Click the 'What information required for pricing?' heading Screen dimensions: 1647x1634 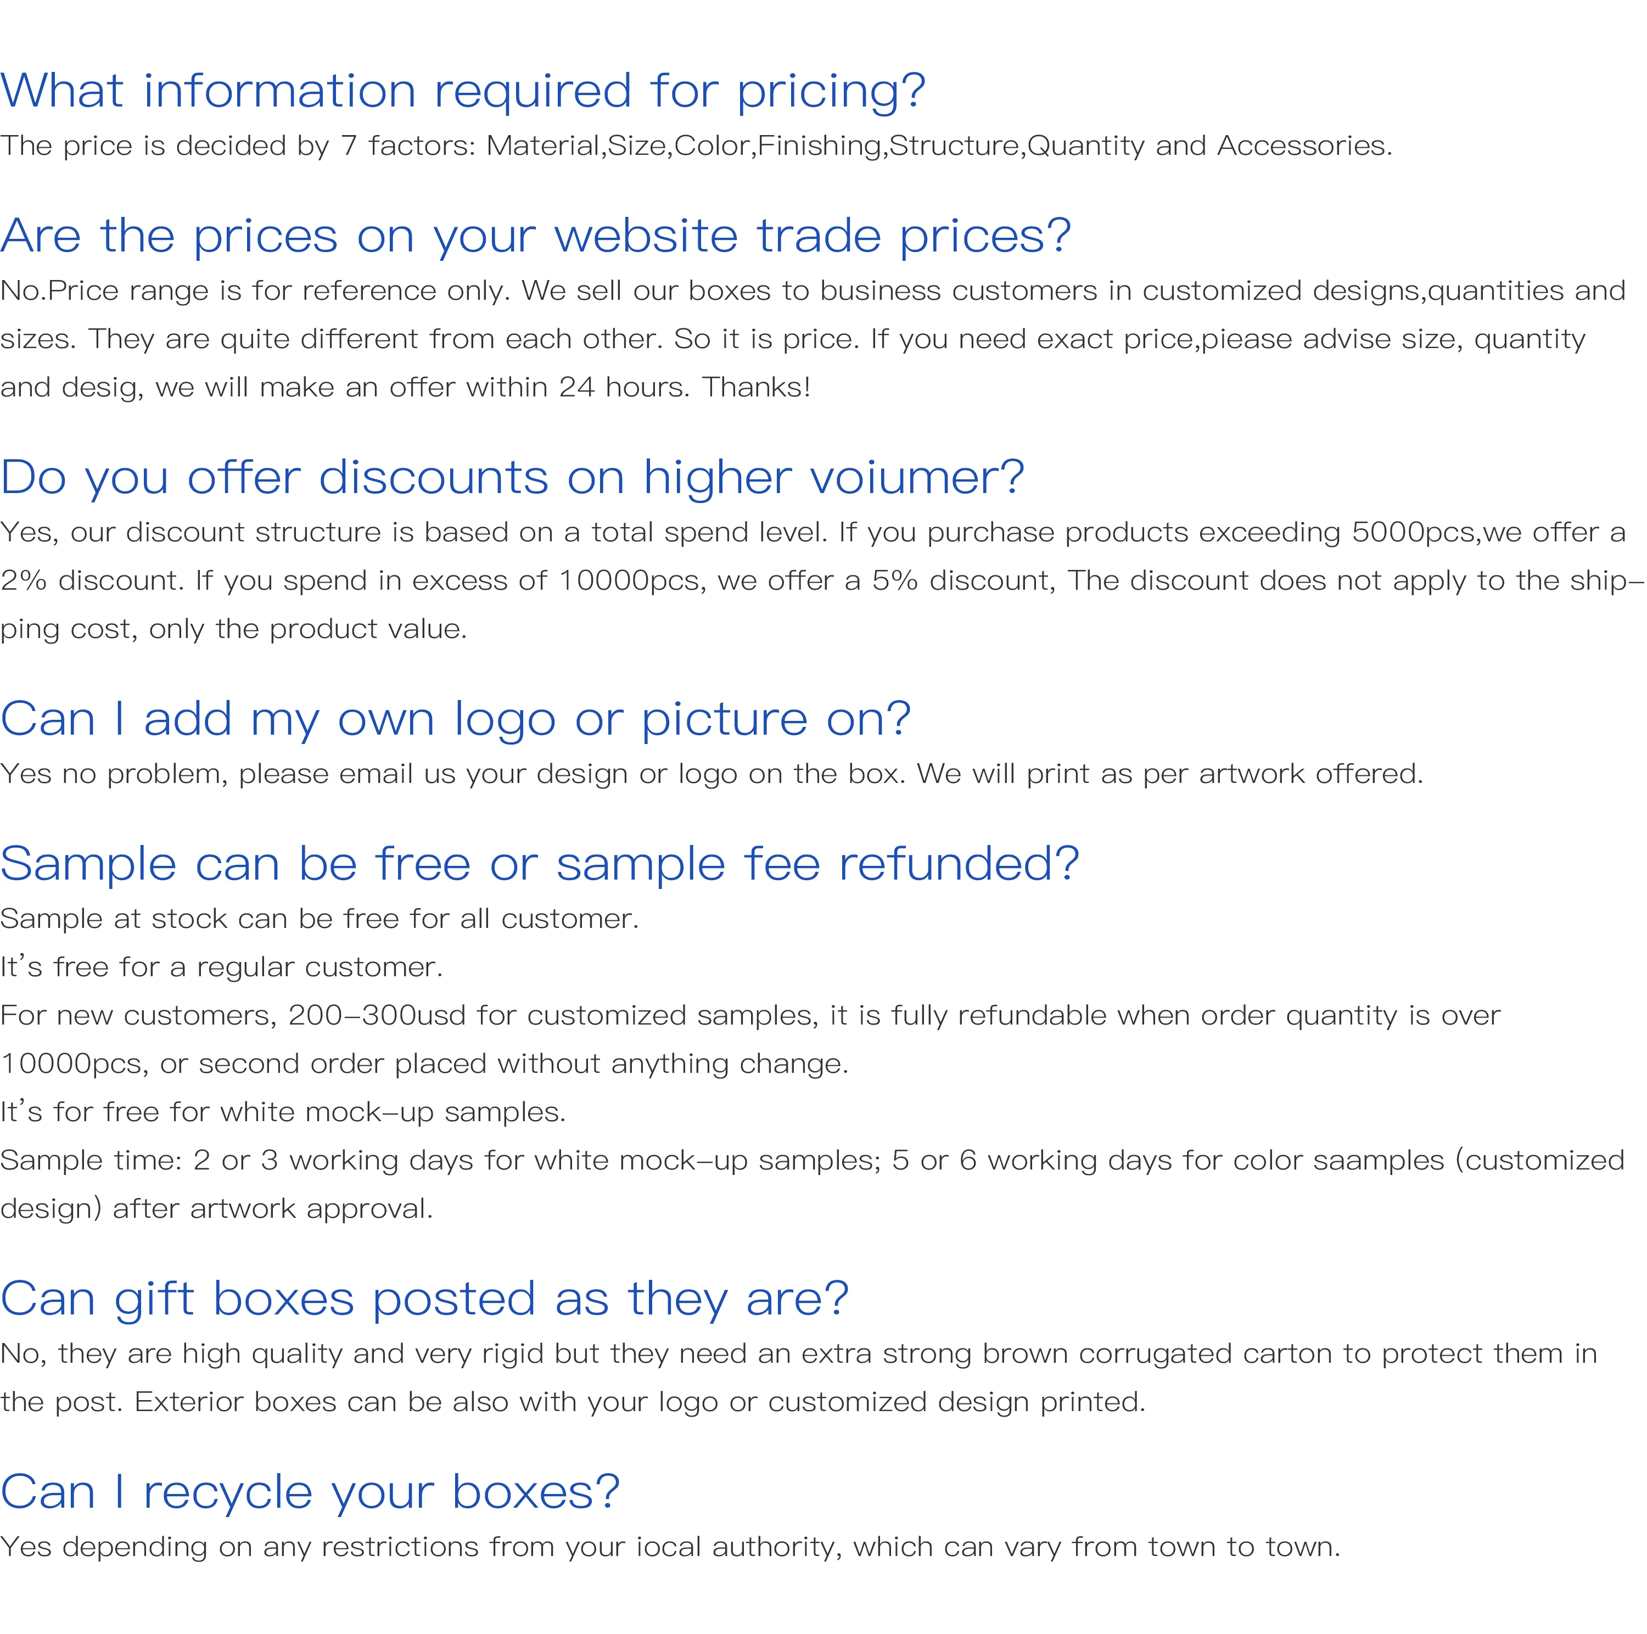click(x=463, y=91)
